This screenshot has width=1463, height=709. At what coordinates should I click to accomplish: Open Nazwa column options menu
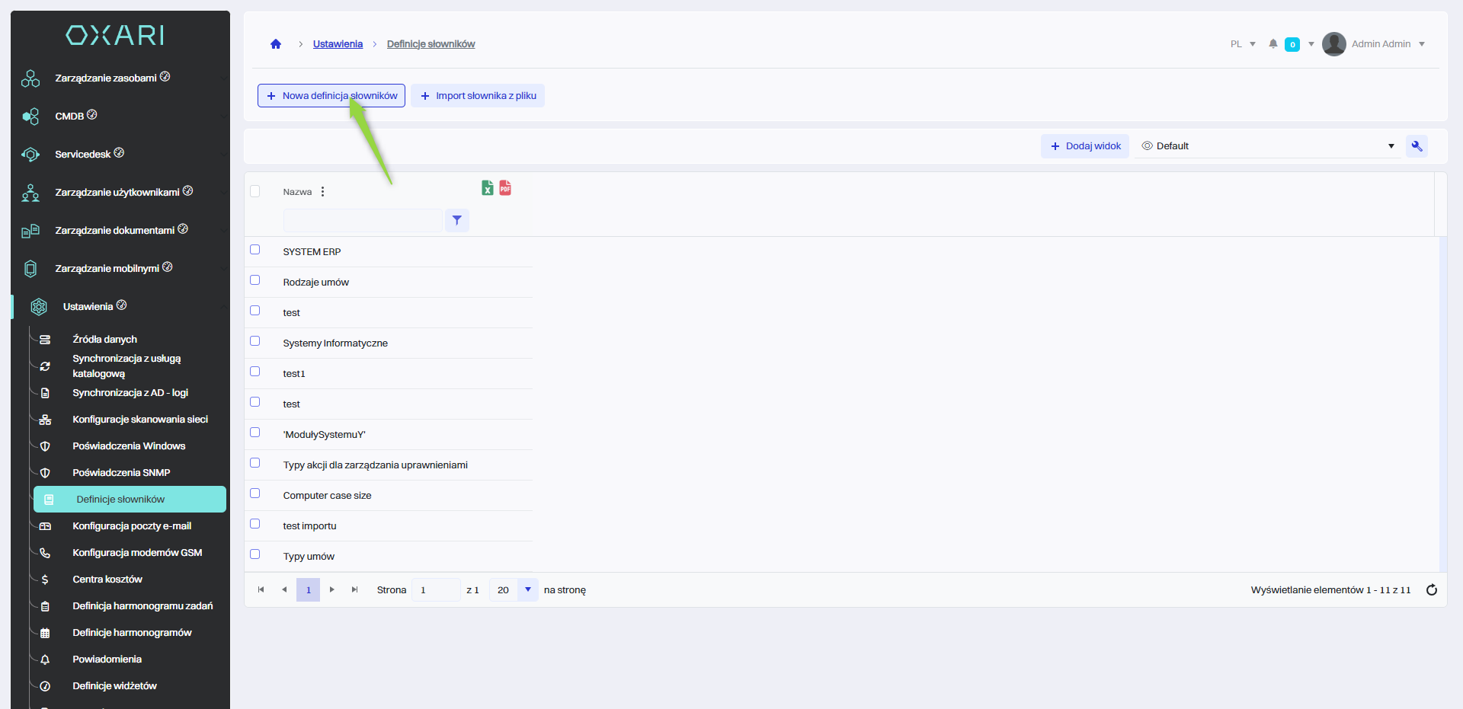tap(322, 192)
